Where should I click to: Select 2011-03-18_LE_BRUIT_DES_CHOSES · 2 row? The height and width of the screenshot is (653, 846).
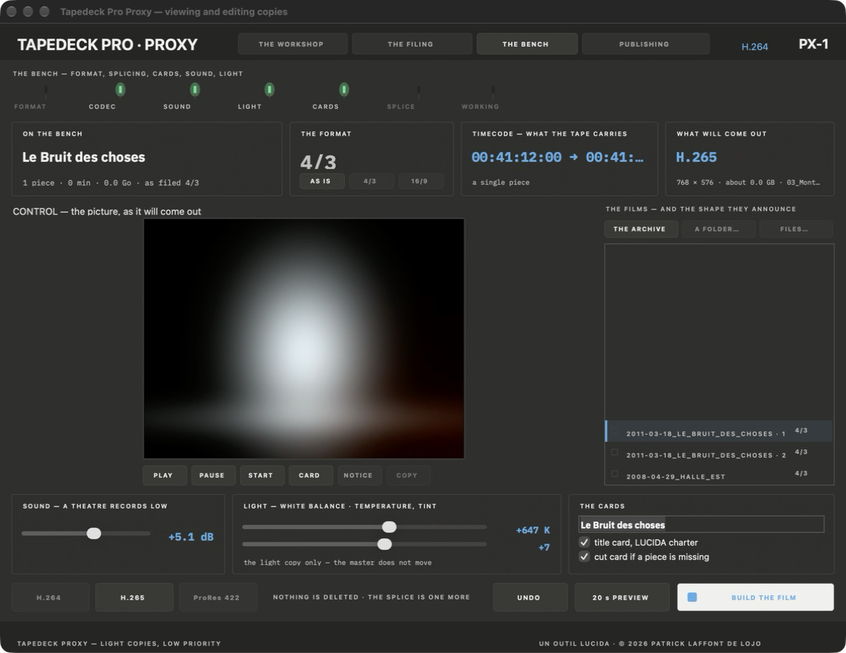coord(718,453)
